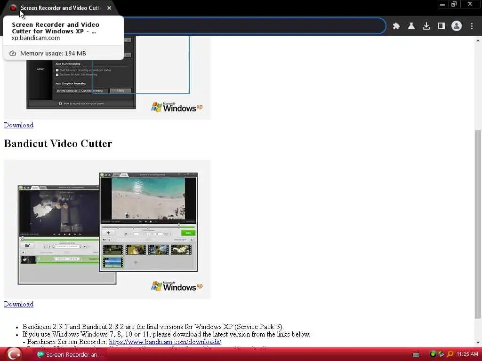Open the user profile avatar

click(457, 26)
